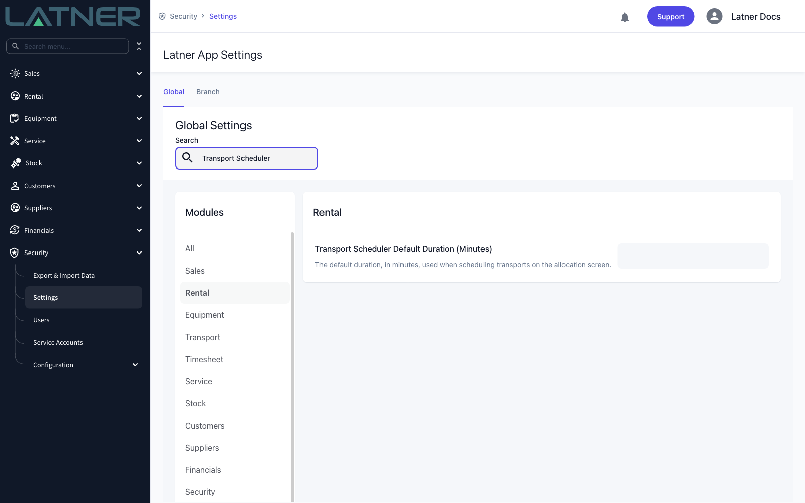Click the Support button
Viewport: 805px width, 503px height.
[671, 16]
